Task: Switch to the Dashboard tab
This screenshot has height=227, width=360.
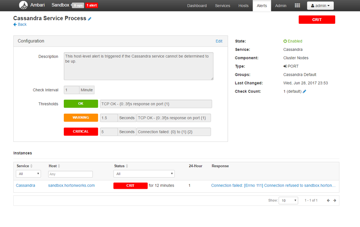Action: [x=197, y=5]
